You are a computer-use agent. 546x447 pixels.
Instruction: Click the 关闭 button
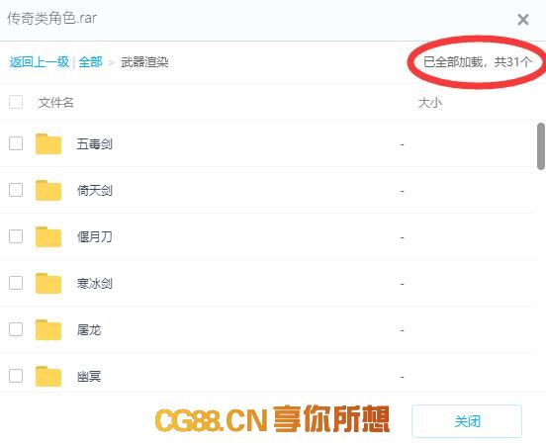[467, 421]
